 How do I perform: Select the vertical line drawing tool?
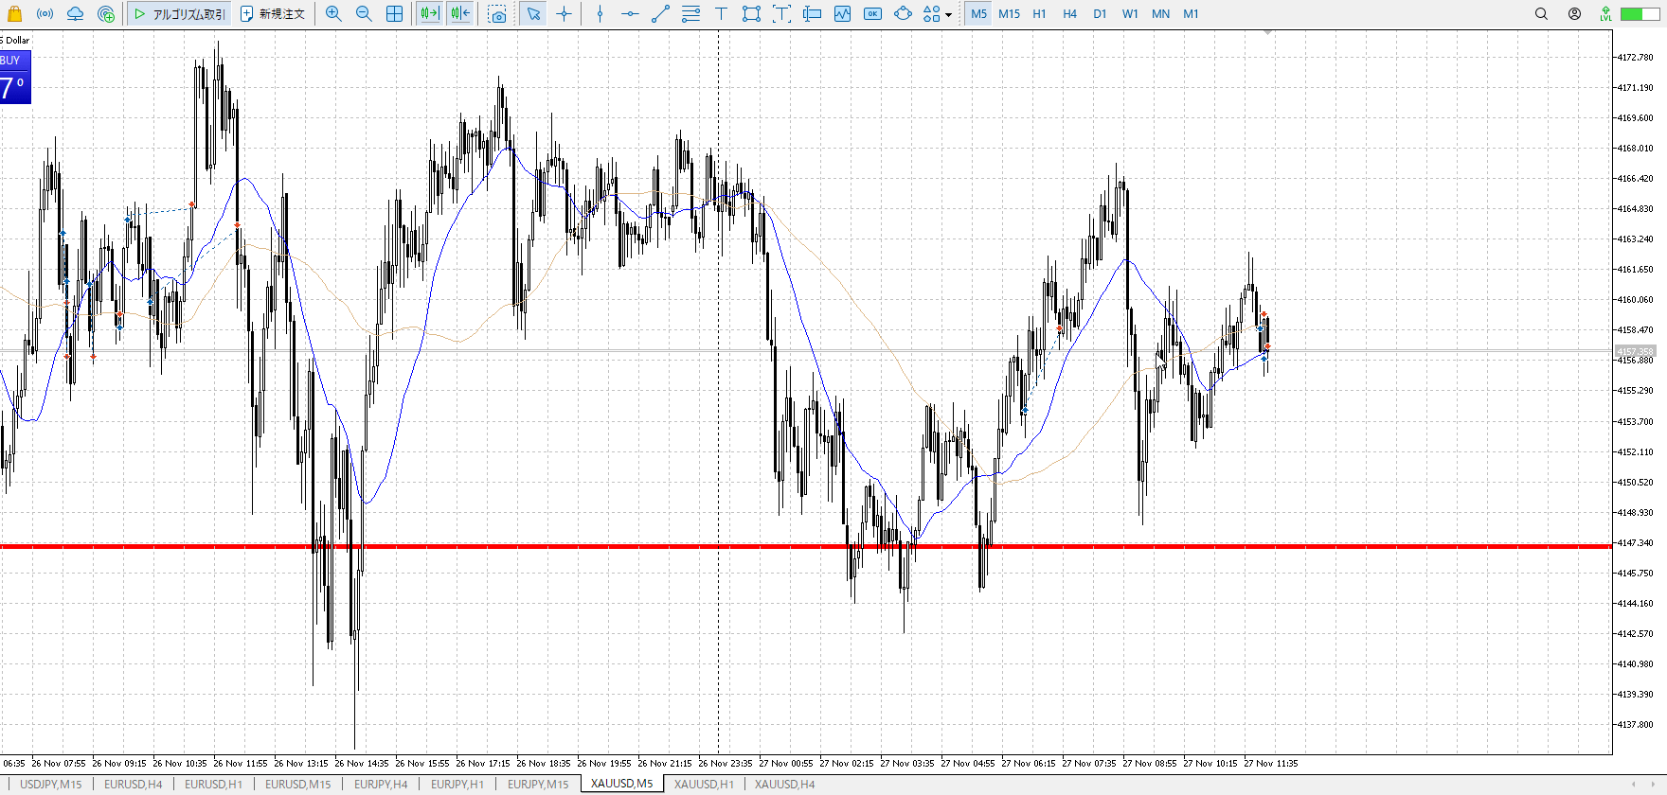click(600, 14)
